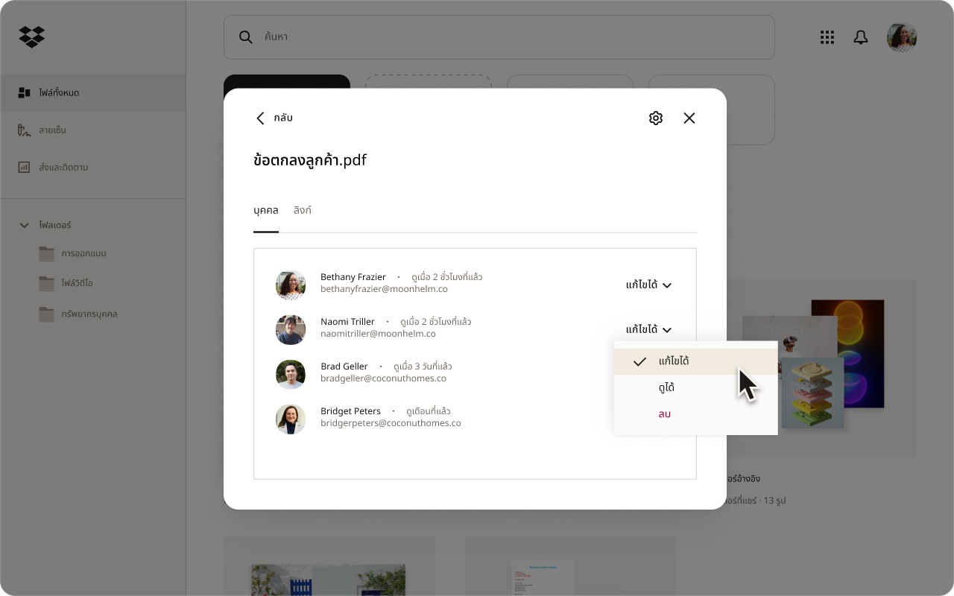Image resolution: width=954 pixels, height=596 pixels.
Task: Open Bethany Frazier's แก้ไขได้ permission dropdown
Action: (649, 285)
